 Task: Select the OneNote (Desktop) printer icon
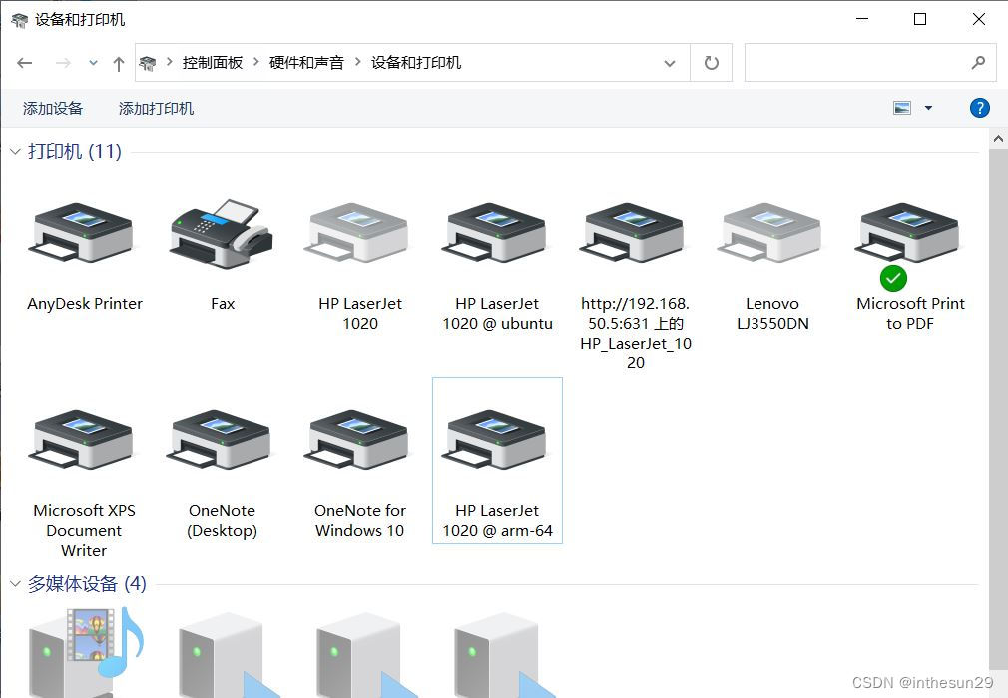click(x=219, y=440)
